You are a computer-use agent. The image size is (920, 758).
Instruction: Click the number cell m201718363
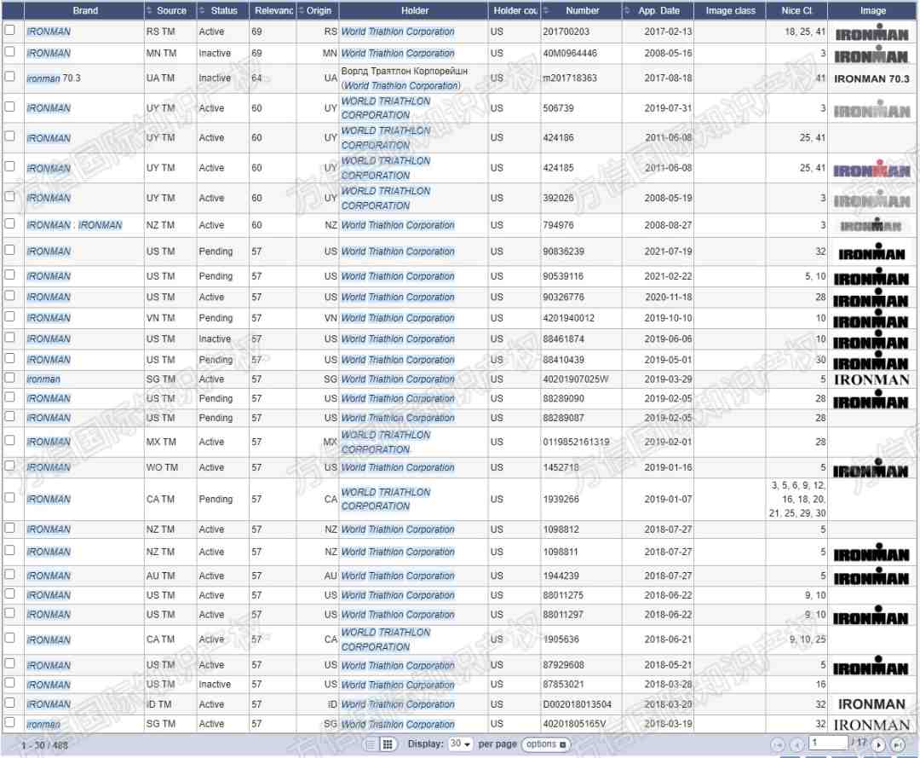tap(570, 78)
